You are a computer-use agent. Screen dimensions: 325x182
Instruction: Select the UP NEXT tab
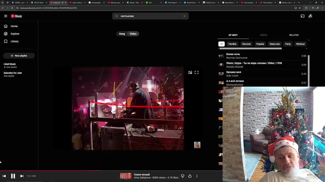(x=233, y=35)
